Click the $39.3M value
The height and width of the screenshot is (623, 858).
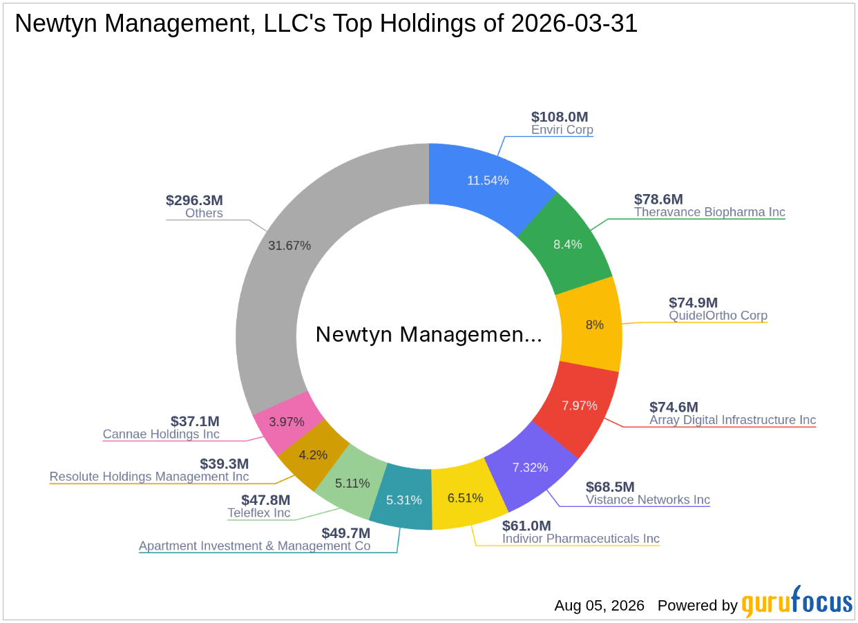tap(225, 463)
